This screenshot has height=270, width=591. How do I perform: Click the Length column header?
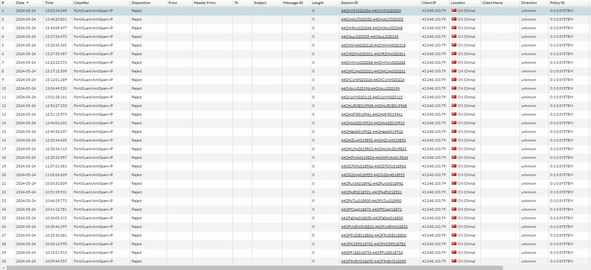point(318,3)
